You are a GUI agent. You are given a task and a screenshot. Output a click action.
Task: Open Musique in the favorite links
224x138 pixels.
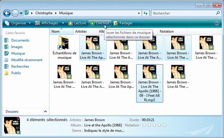[x=15, y=53]
